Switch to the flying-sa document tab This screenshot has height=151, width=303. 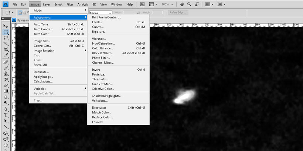[20, 20]
